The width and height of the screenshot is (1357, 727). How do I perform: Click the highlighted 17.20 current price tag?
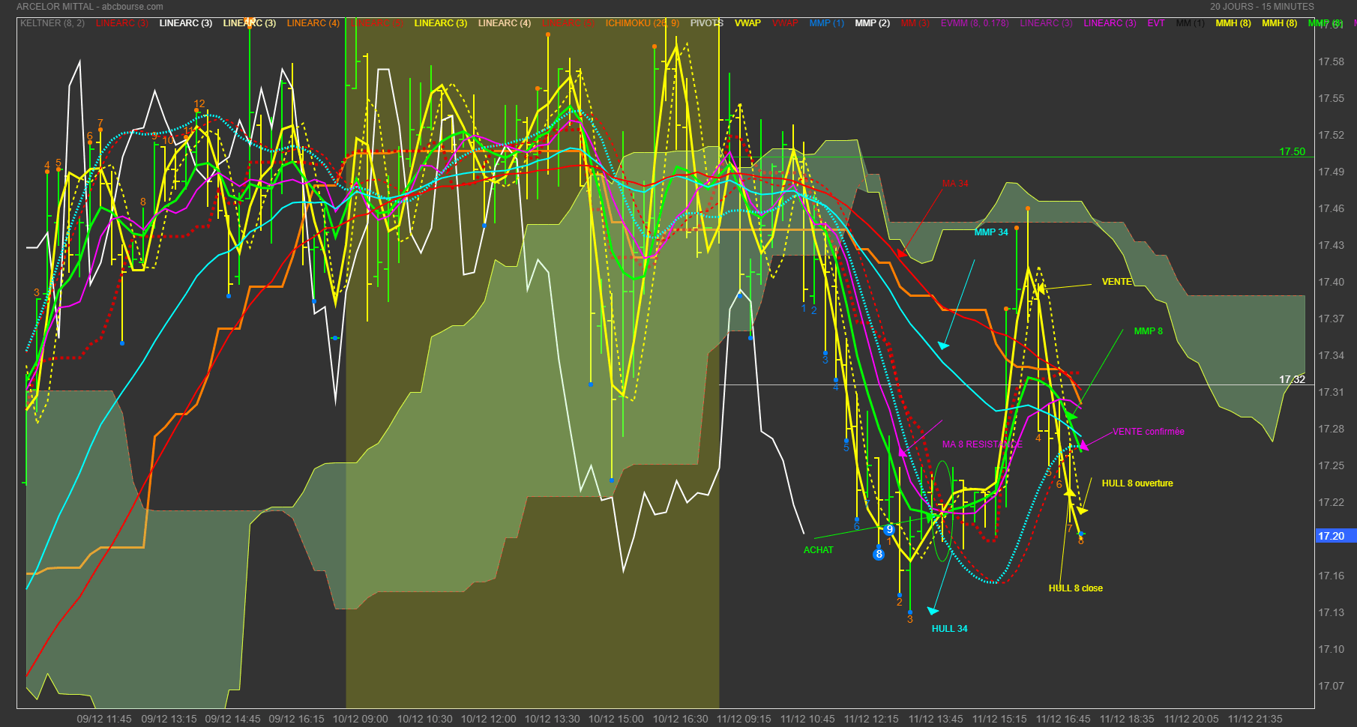1332,536
